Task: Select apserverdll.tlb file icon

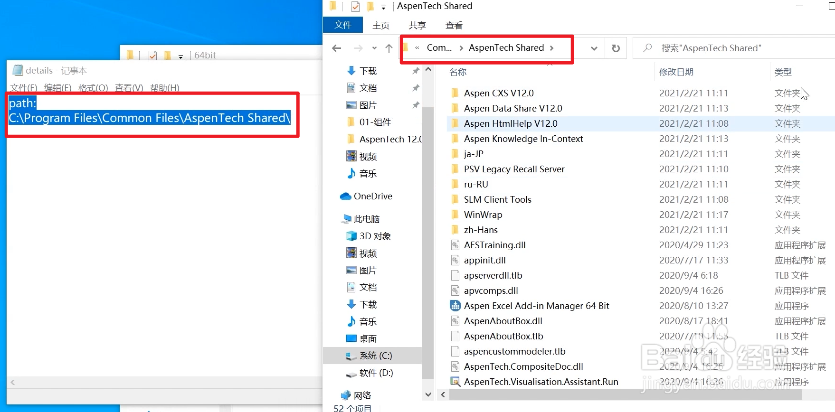Action: [455, 275]
